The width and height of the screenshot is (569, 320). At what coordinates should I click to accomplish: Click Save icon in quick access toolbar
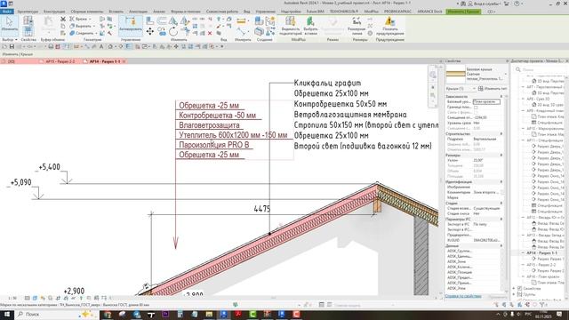pyautogui.click(x=12, y=47)
